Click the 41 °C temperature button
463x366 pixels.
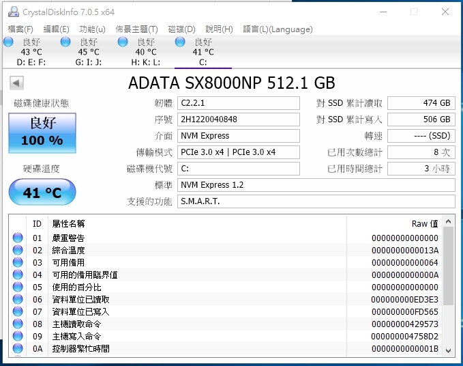tap(42, 192)
